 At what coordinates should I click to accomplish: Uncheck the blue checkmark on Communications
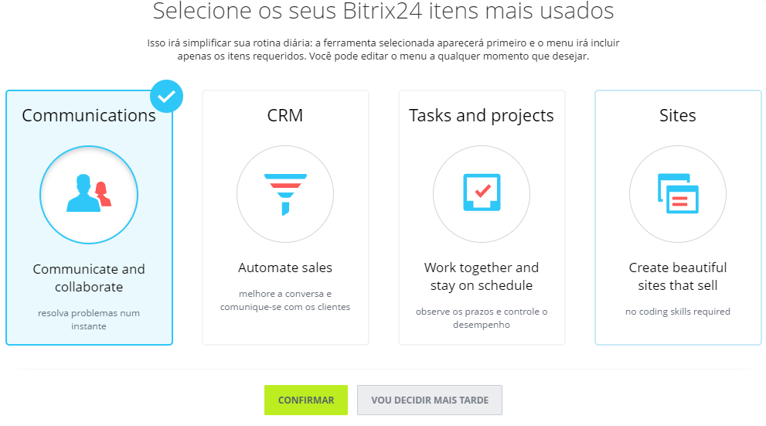click(x=165, y=97)
